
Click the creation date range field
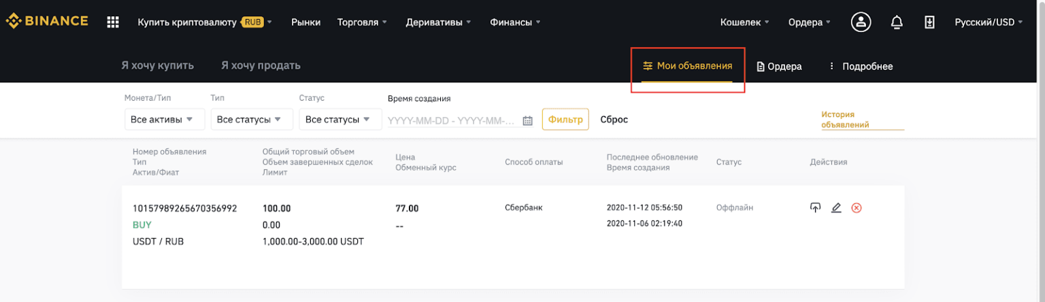pos(461,120)
